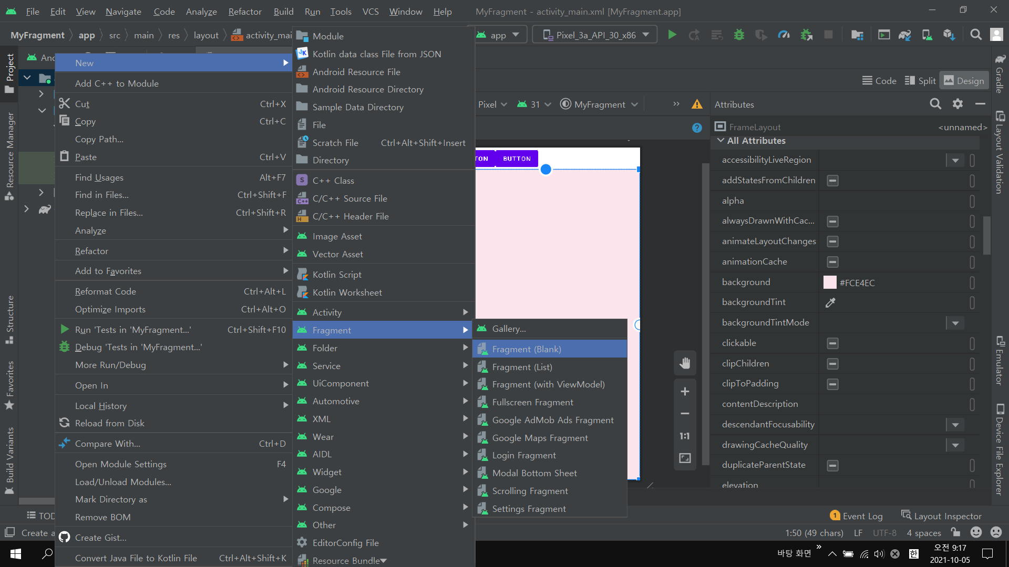Open the Pixel_3a_API_30_x86 device dropdown
1009x567 pixels.
click(x=595, y=35)
